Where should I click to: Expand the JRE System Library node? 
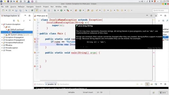click(x=4, y=35)
